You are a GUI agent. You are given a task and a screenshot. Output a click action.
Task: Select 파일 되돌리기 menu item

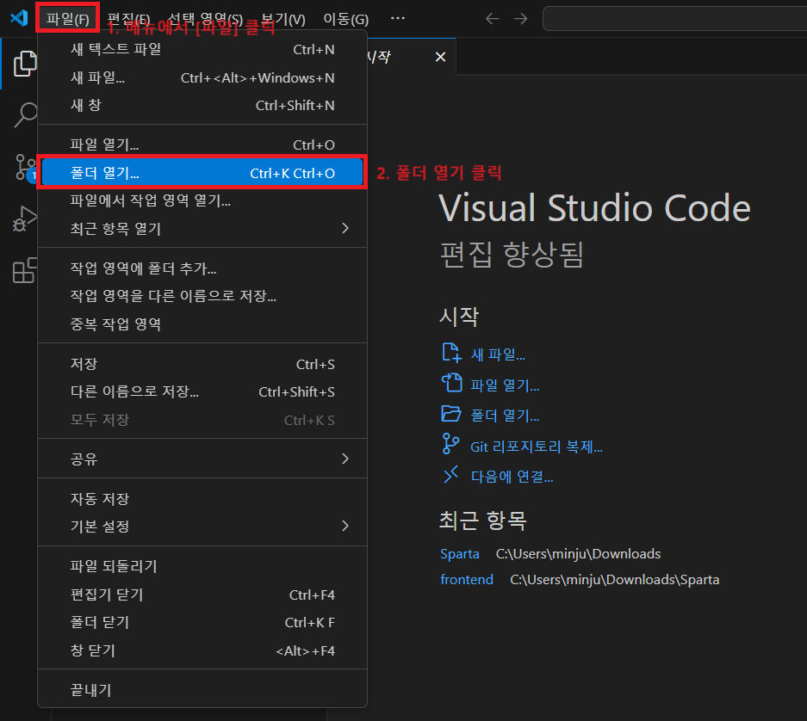[202, 566]
